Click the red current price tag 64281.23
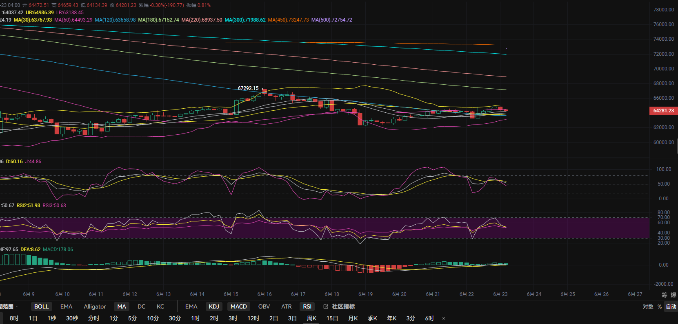The height and width of the screenshot is (324, 678). click(663, 111)
